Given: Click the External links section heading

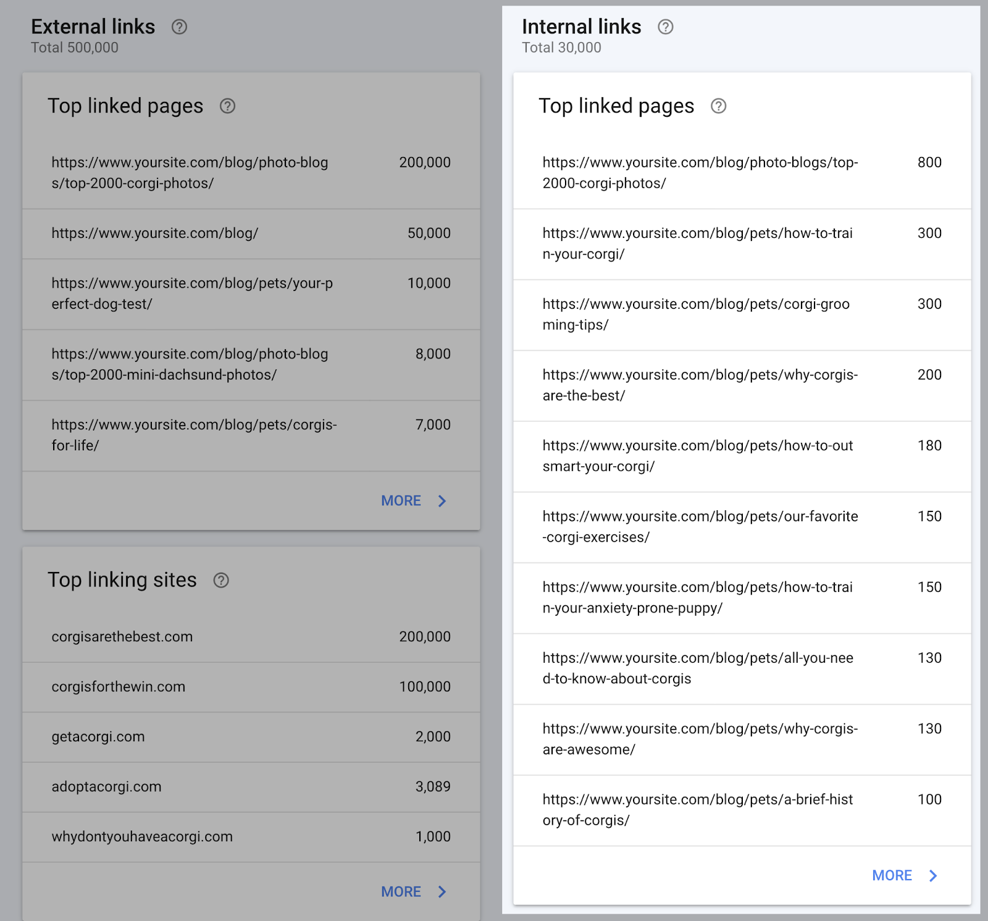Looking at the screenshot, I should (93, 27).
